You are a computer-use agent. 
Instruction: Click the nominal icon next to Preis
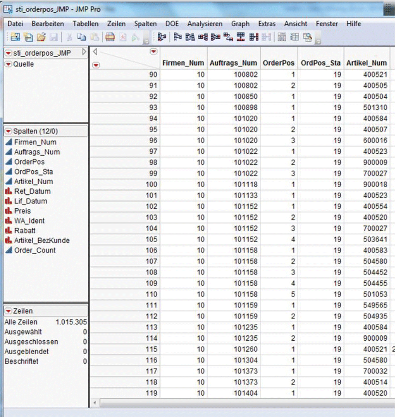(x=9, y=211)
